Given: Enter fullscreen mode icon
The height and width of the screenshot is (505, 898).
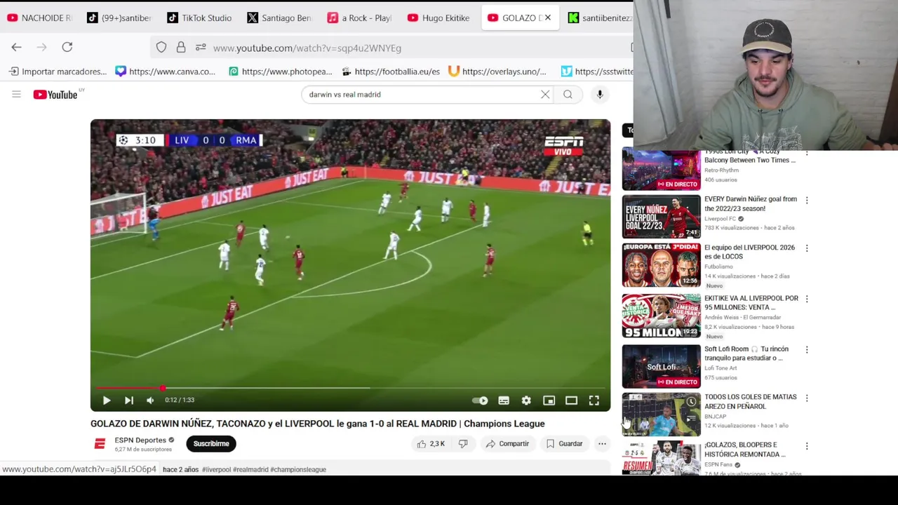Looking at the screenshot, I should tap(594, 400).
